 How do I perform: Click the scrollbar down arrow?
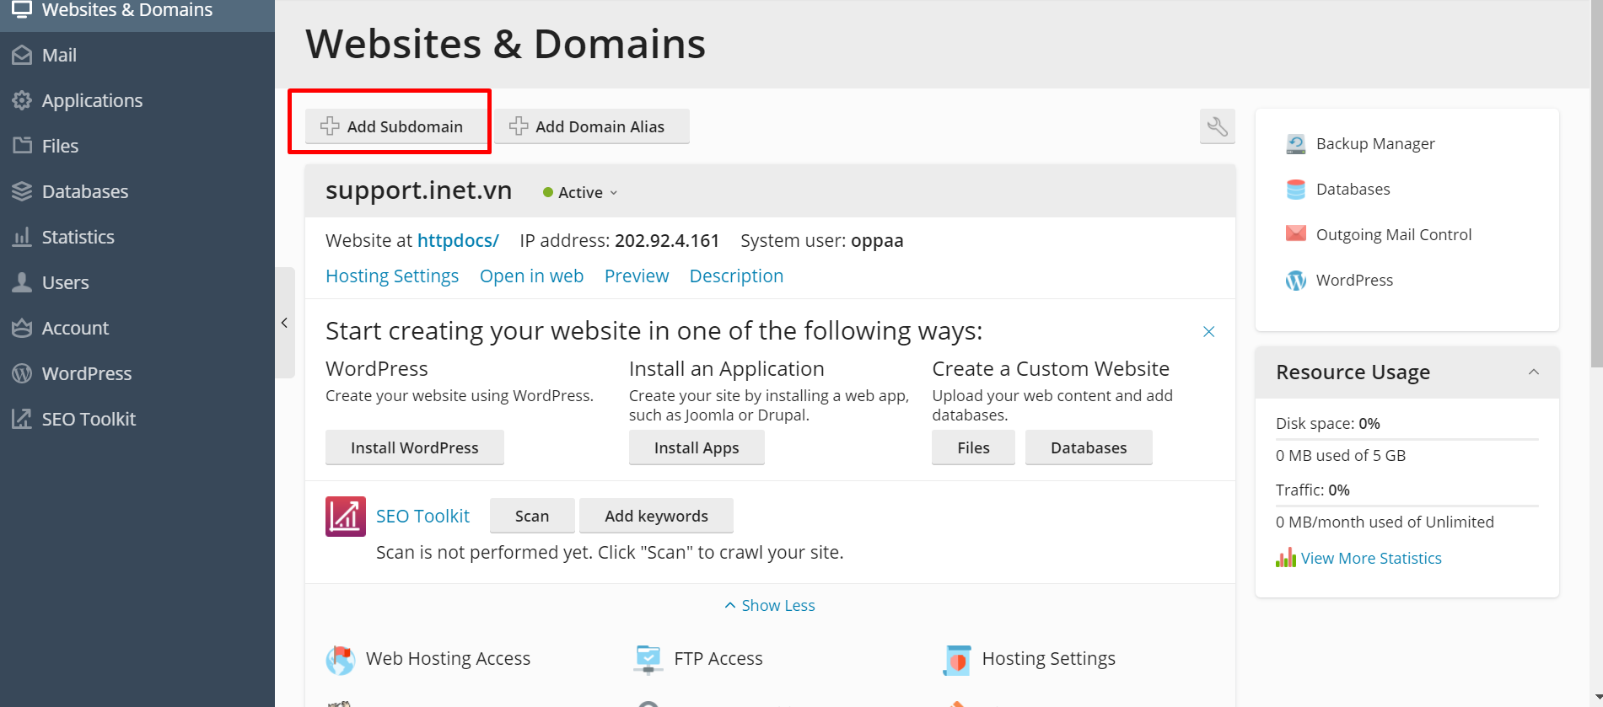pos(1596,699)
